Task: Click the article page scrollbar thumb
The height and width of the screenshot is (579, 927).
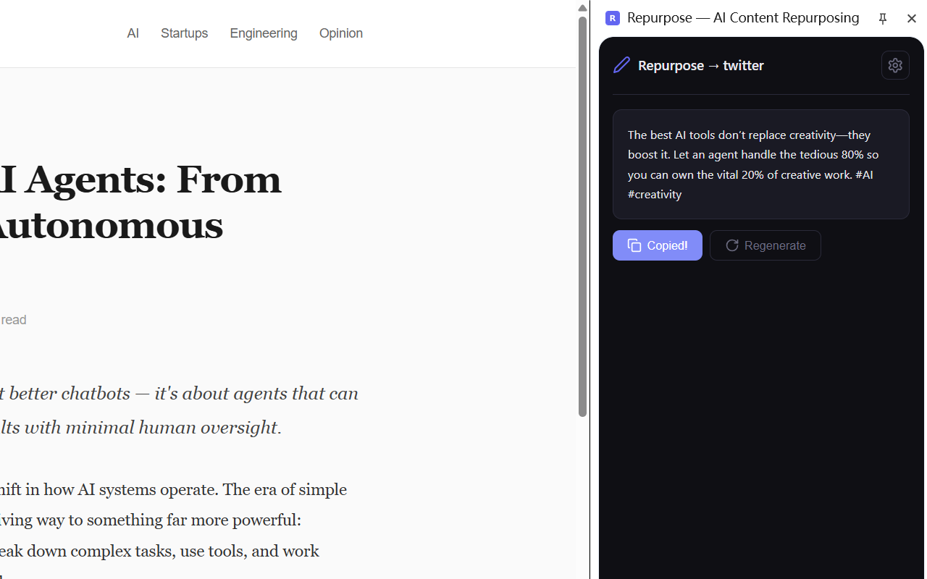Action: pos(582,217)
